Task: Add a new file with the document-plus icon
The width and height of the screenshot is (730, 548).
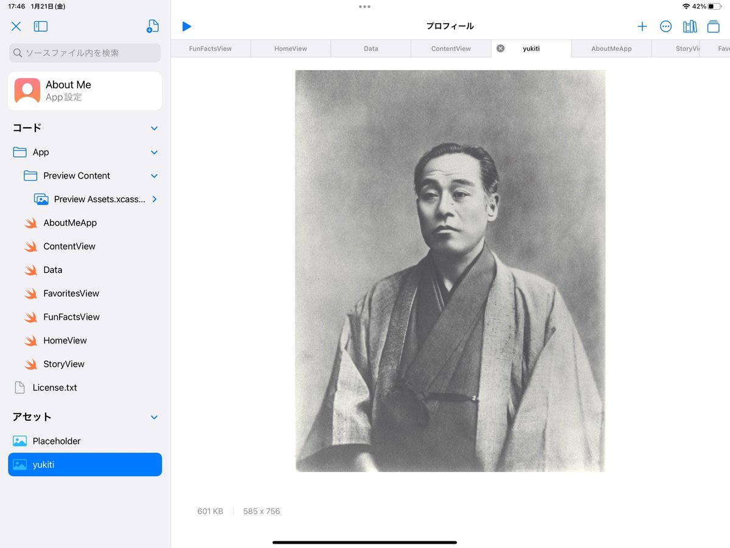Action: 153,26
